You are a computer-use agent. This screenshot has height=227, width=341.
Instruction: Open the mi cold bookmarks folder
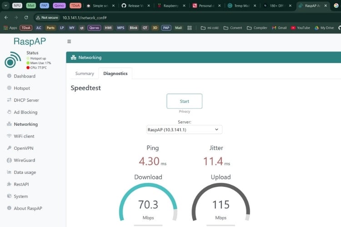tap(210, 28)
